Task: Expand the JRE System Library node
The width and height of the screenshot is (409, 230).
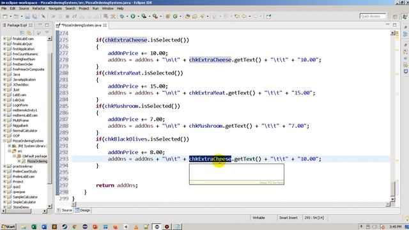Action: (x=10, y=146)
